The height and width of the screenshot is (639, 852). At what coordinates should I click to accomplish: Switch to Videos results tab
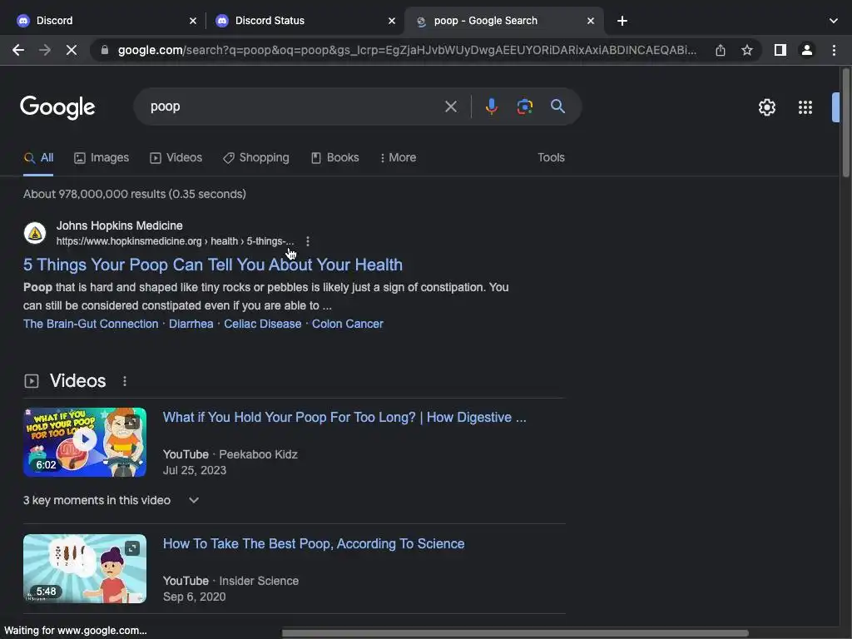(176, 157)
